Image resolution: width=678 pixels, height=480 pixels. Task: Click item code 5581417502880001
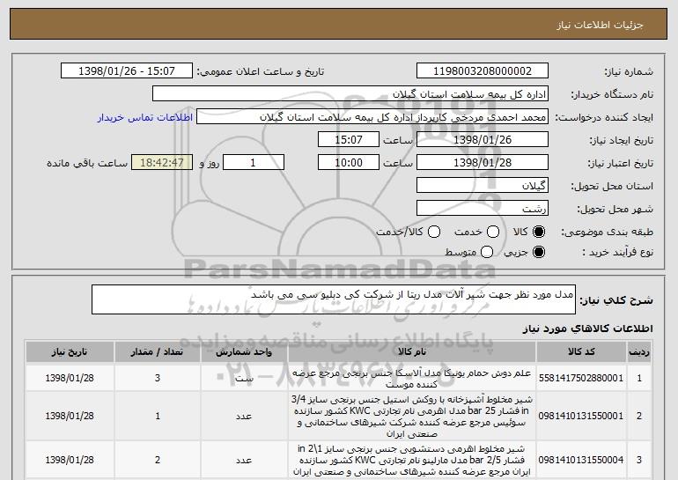tap(581, 378)
